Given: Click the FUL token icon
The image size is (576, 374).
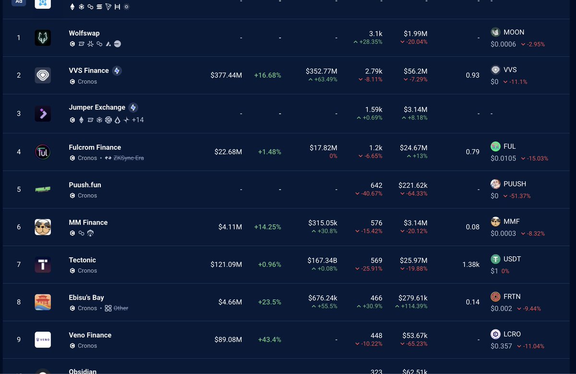Looking at the screenshot, I should pyautogui.click(x=495, y=146).
